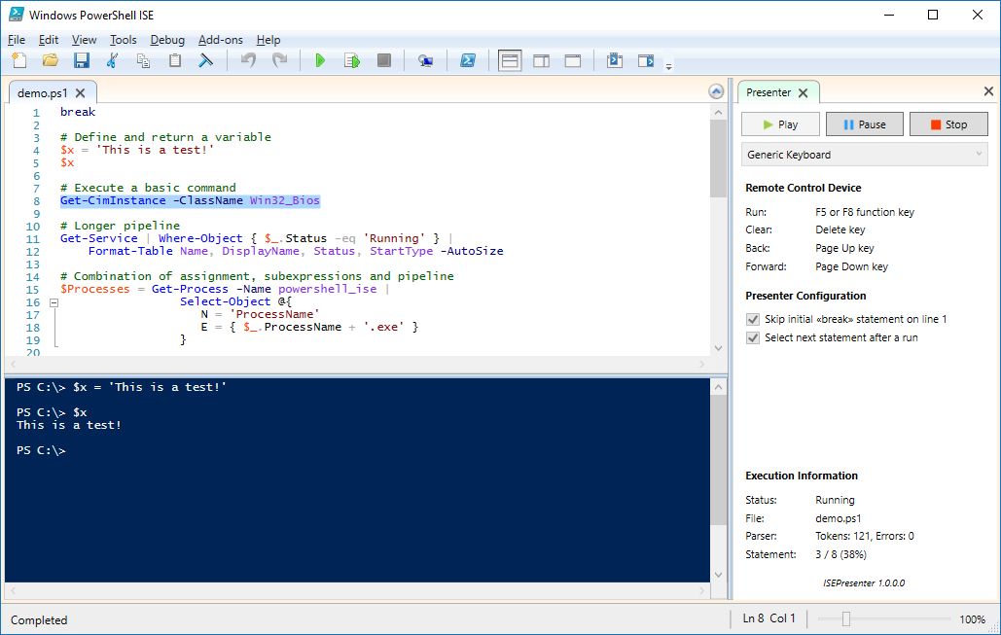Save the script with the floppy icon
The image size is (1001, 635).
tap(81, 60)
